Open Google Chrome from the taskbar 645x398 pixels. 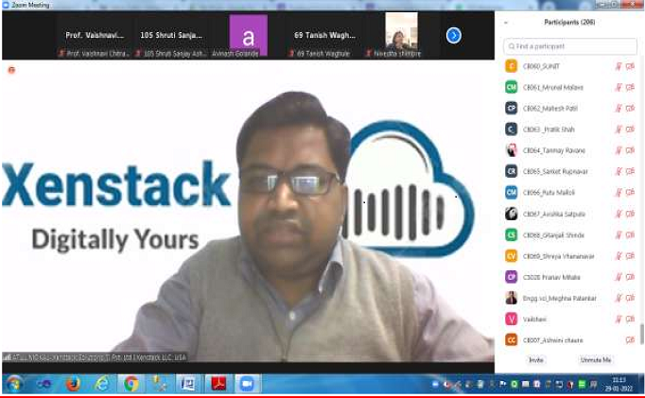pos(131,384)
